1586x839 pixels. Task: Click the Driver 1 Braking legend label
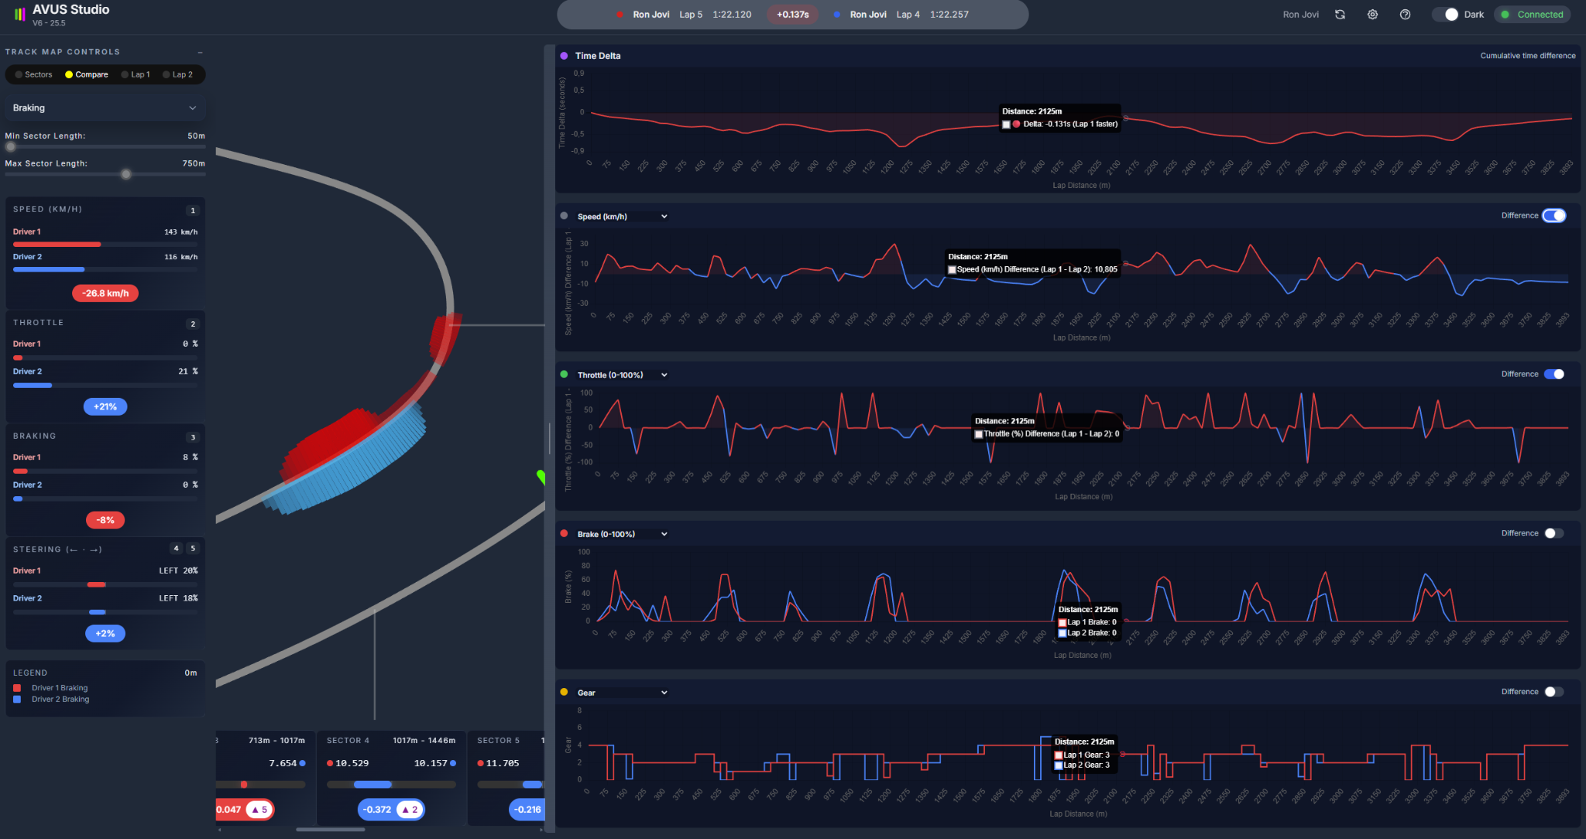[x=60, y=688]
